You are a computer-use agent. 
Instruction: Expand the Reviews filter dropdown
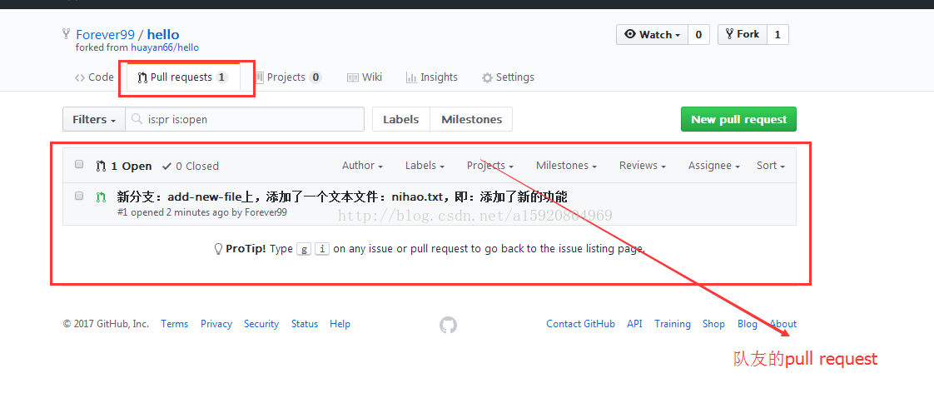click(643, 166)
